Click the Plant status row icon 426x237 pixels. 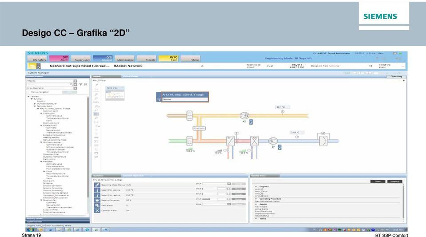click(97, 205)
